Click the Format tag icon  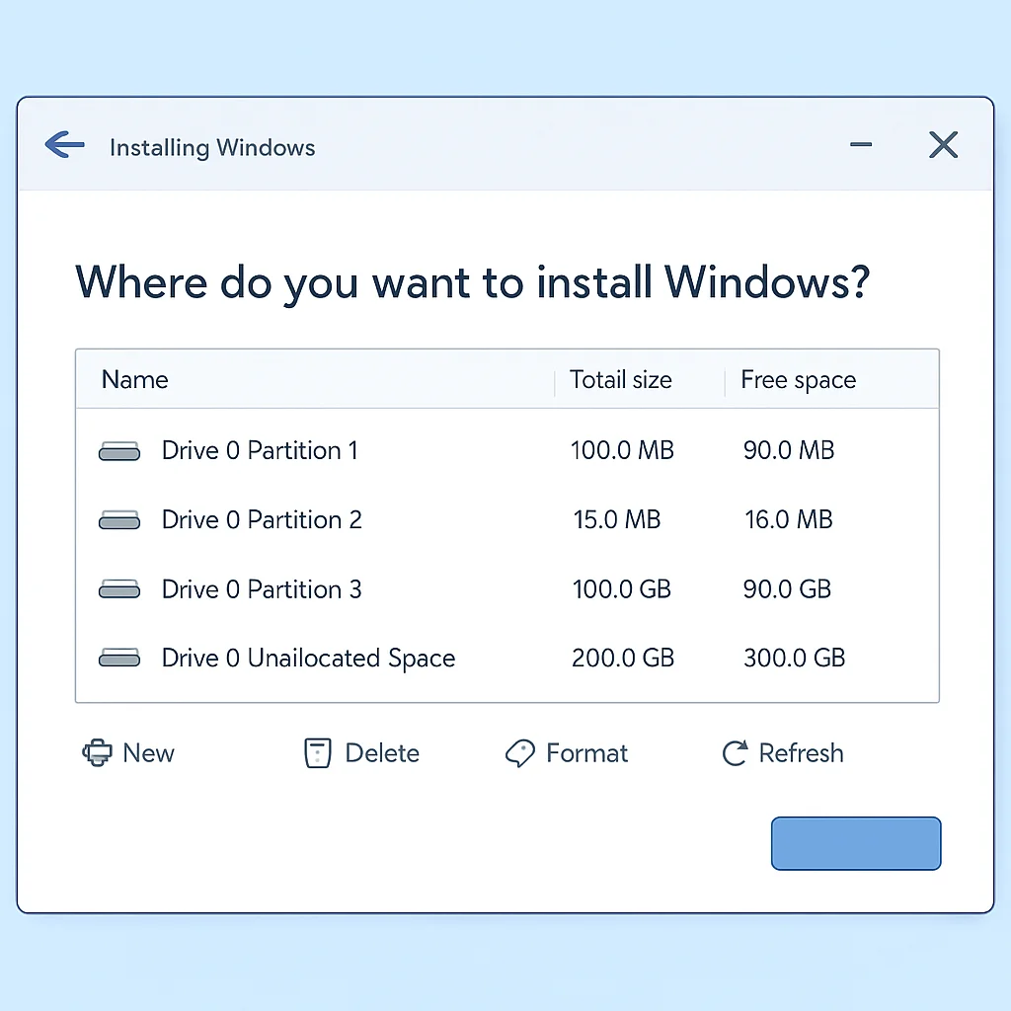point(519,753)
